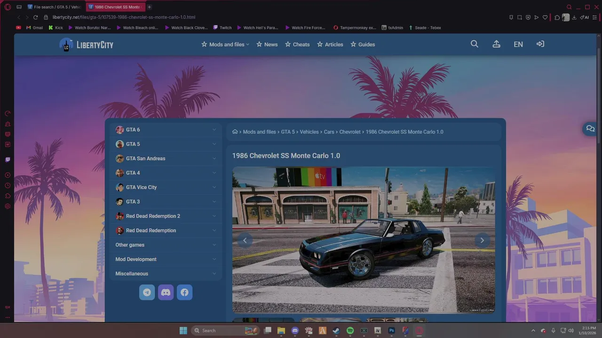The width and height of the screenshot is (602, 338).
Task: Expand the GTA 5 category chevron
Action: [x=214, y=144]
